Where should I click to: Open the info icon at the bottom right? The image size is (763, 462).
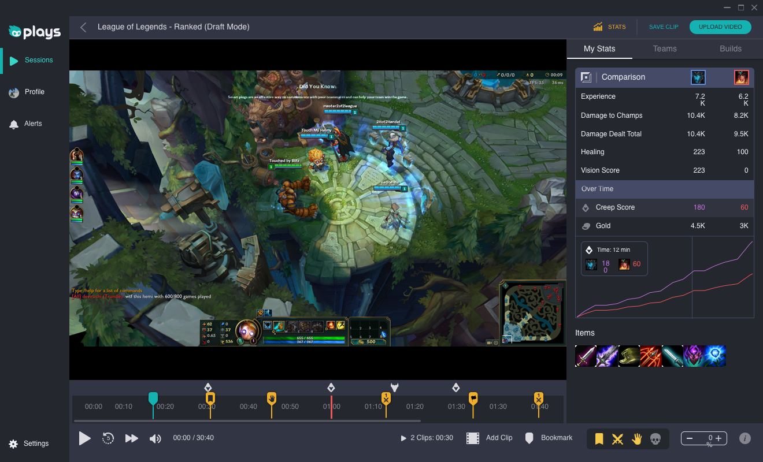745,438
